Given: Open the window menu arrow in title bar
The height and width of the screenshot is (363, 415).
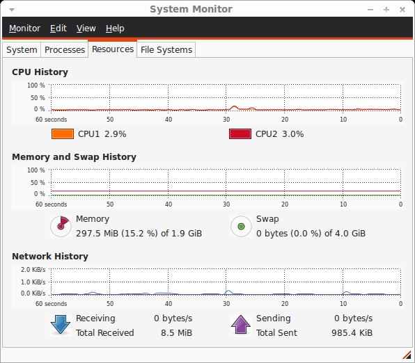Looking at the screenshot, I should pos(12,10).
